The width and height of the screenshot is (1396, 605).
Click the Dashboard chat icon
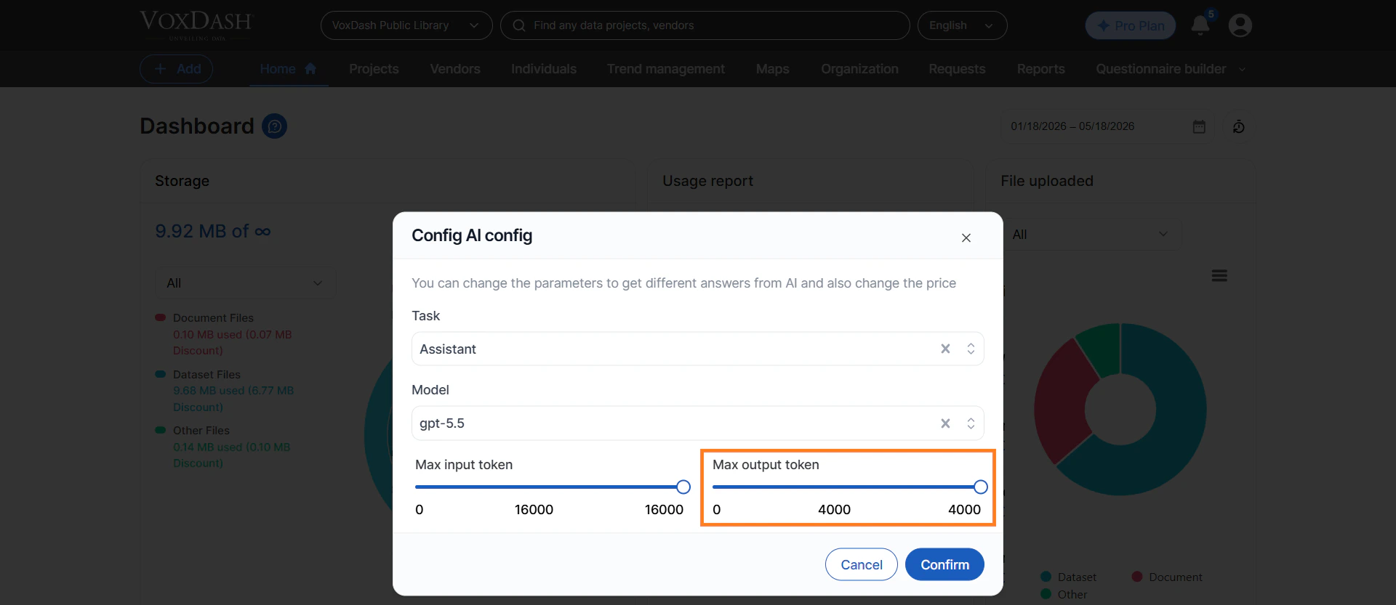[x=274, y=126]
